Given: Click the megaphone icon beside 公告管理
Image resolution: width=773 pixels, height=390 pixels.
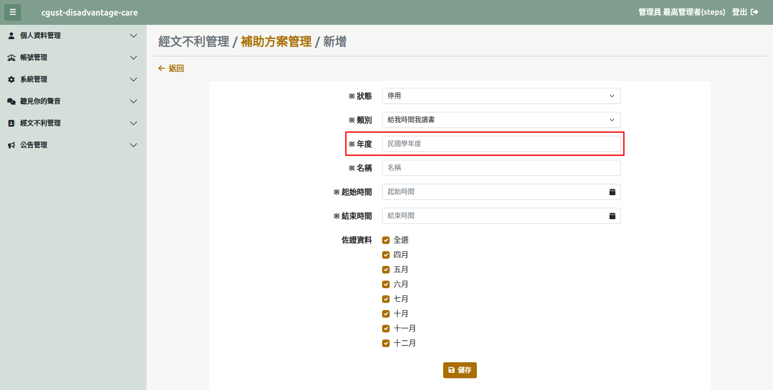Looking at the screenshot, I should [x=11, y=145].
